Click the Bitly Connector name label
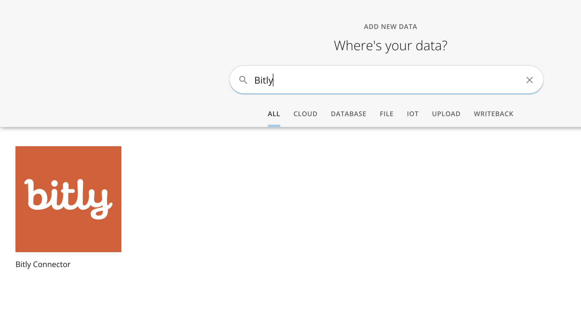This screenshot has height=309, width=581. pos(43,264)
